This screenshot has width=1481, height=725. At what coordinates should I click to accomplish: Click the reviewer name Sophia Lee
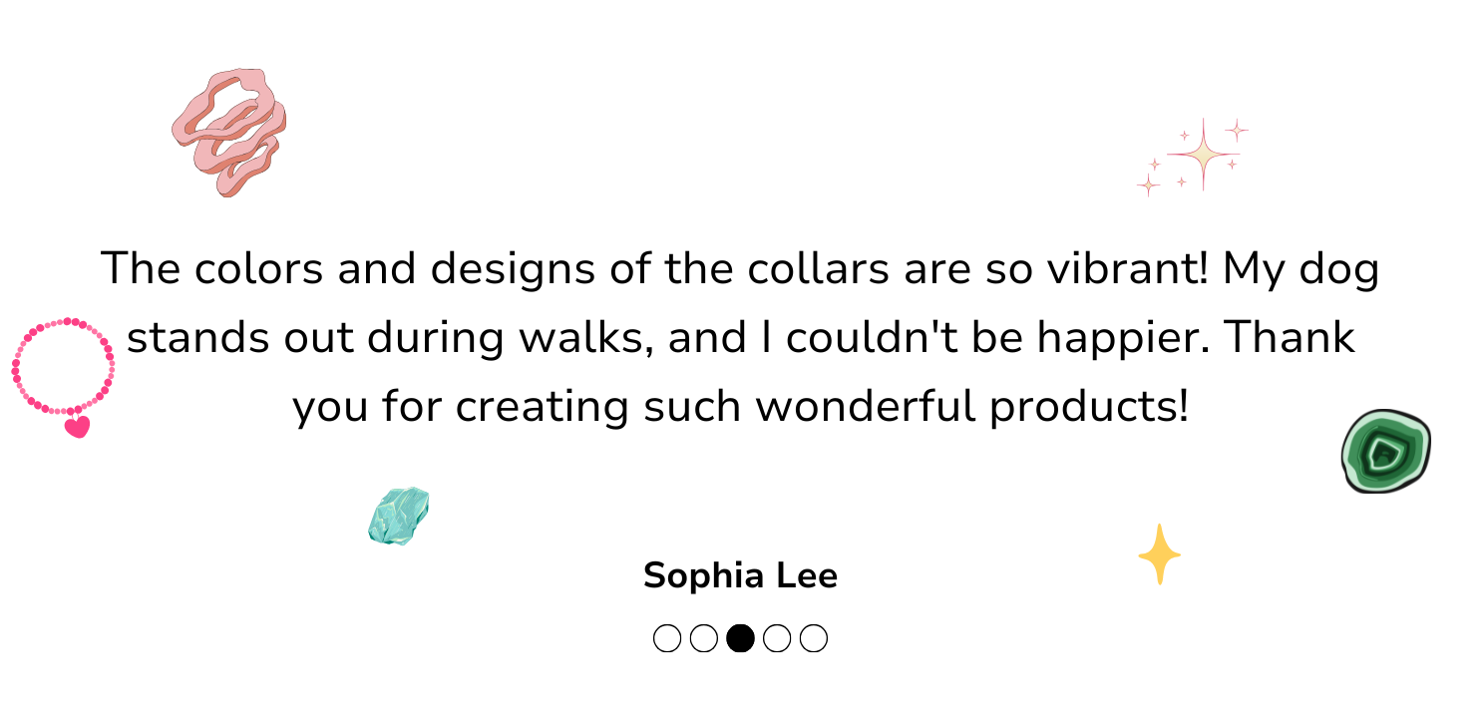pyautogui.click(x=740, y=575)
